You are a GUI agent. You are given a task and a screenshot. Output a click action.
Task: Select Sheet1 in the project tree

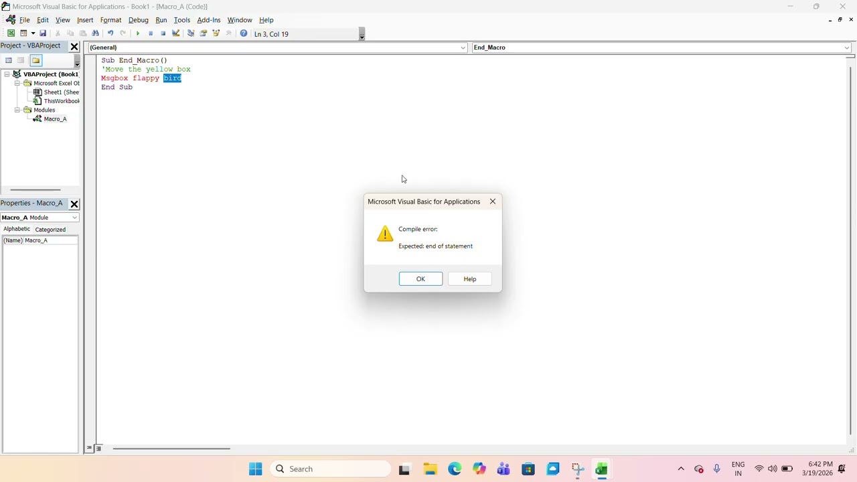(x=57, y=92)
